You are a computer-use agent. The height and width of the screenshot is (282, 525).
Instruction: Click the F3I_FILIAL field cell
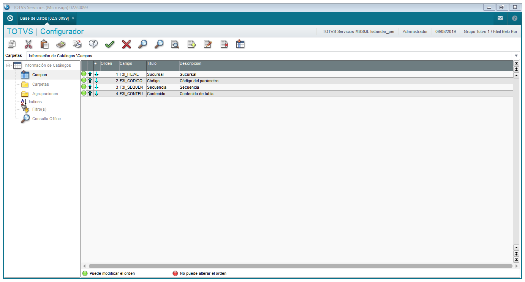click(133, 74)
